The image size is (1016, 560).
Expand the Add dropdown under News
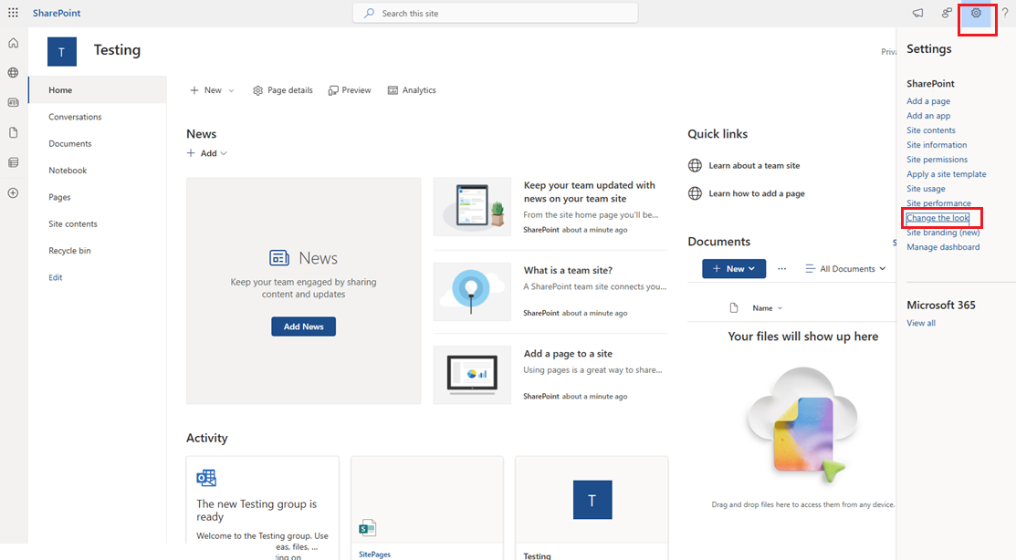point(206,152)
